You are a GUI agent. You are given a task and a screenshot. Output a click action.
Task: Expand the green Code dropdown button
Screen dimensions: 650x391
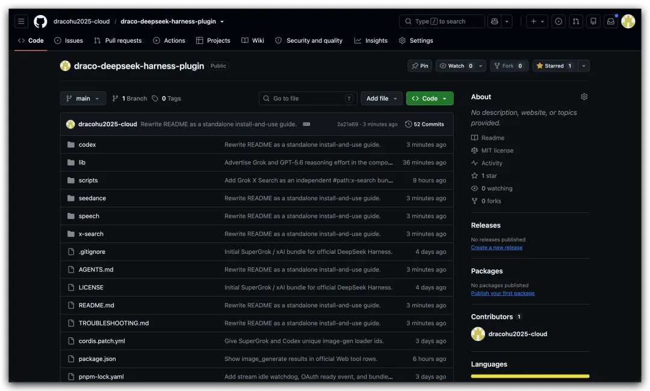click(x=430, y=98)
